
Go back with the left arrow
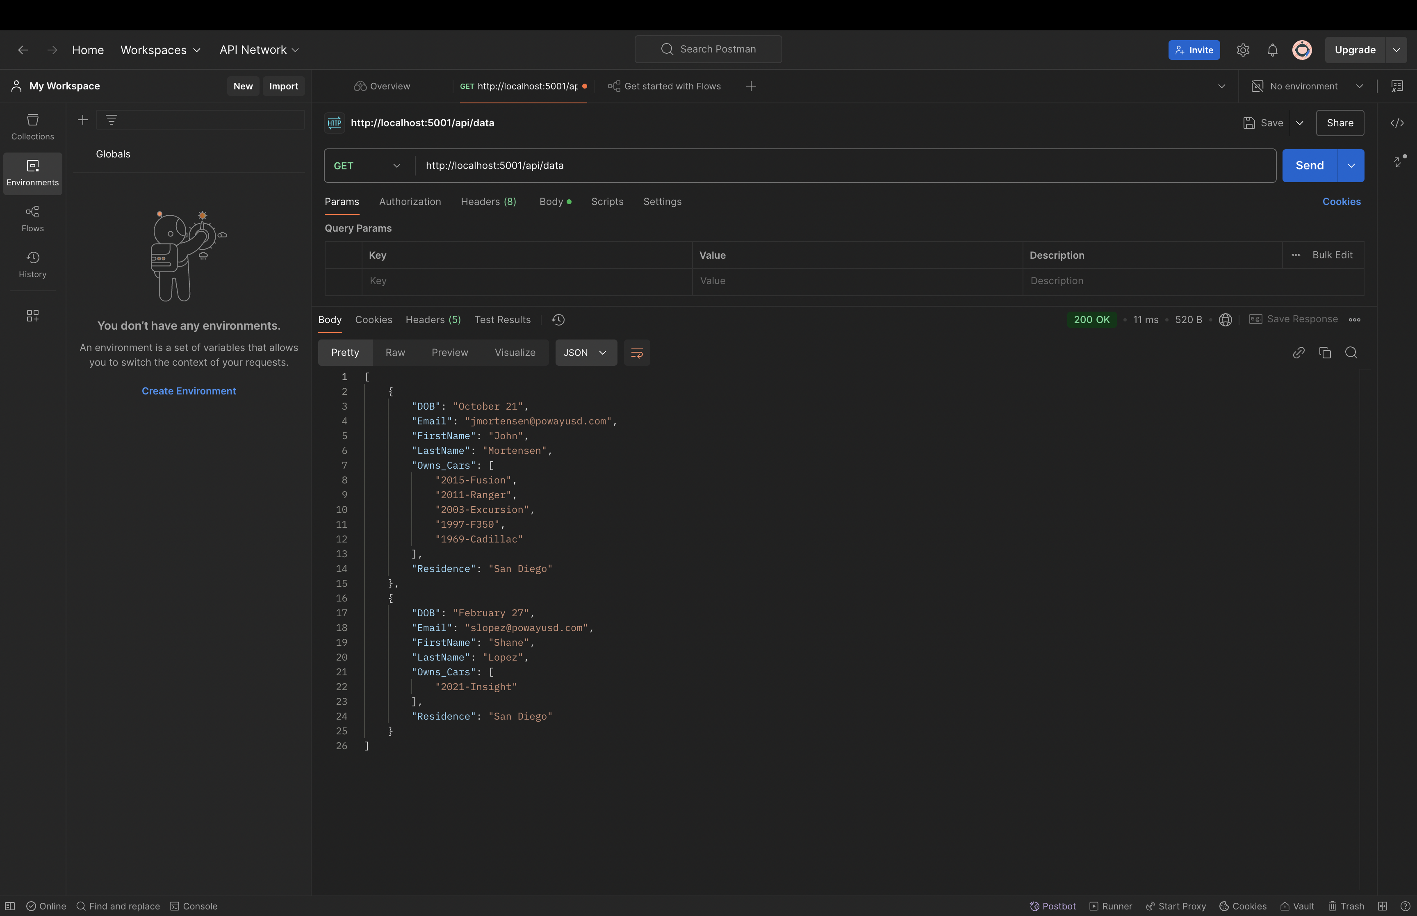(x=23, y=50)
